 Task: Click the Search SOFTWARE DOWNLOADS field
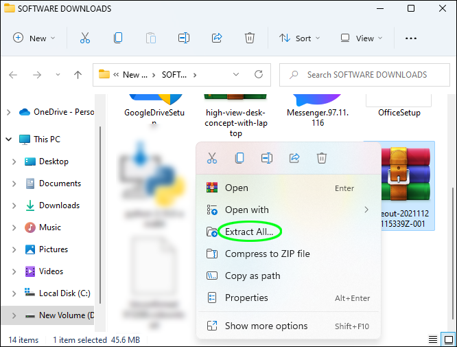coord(364,75)
